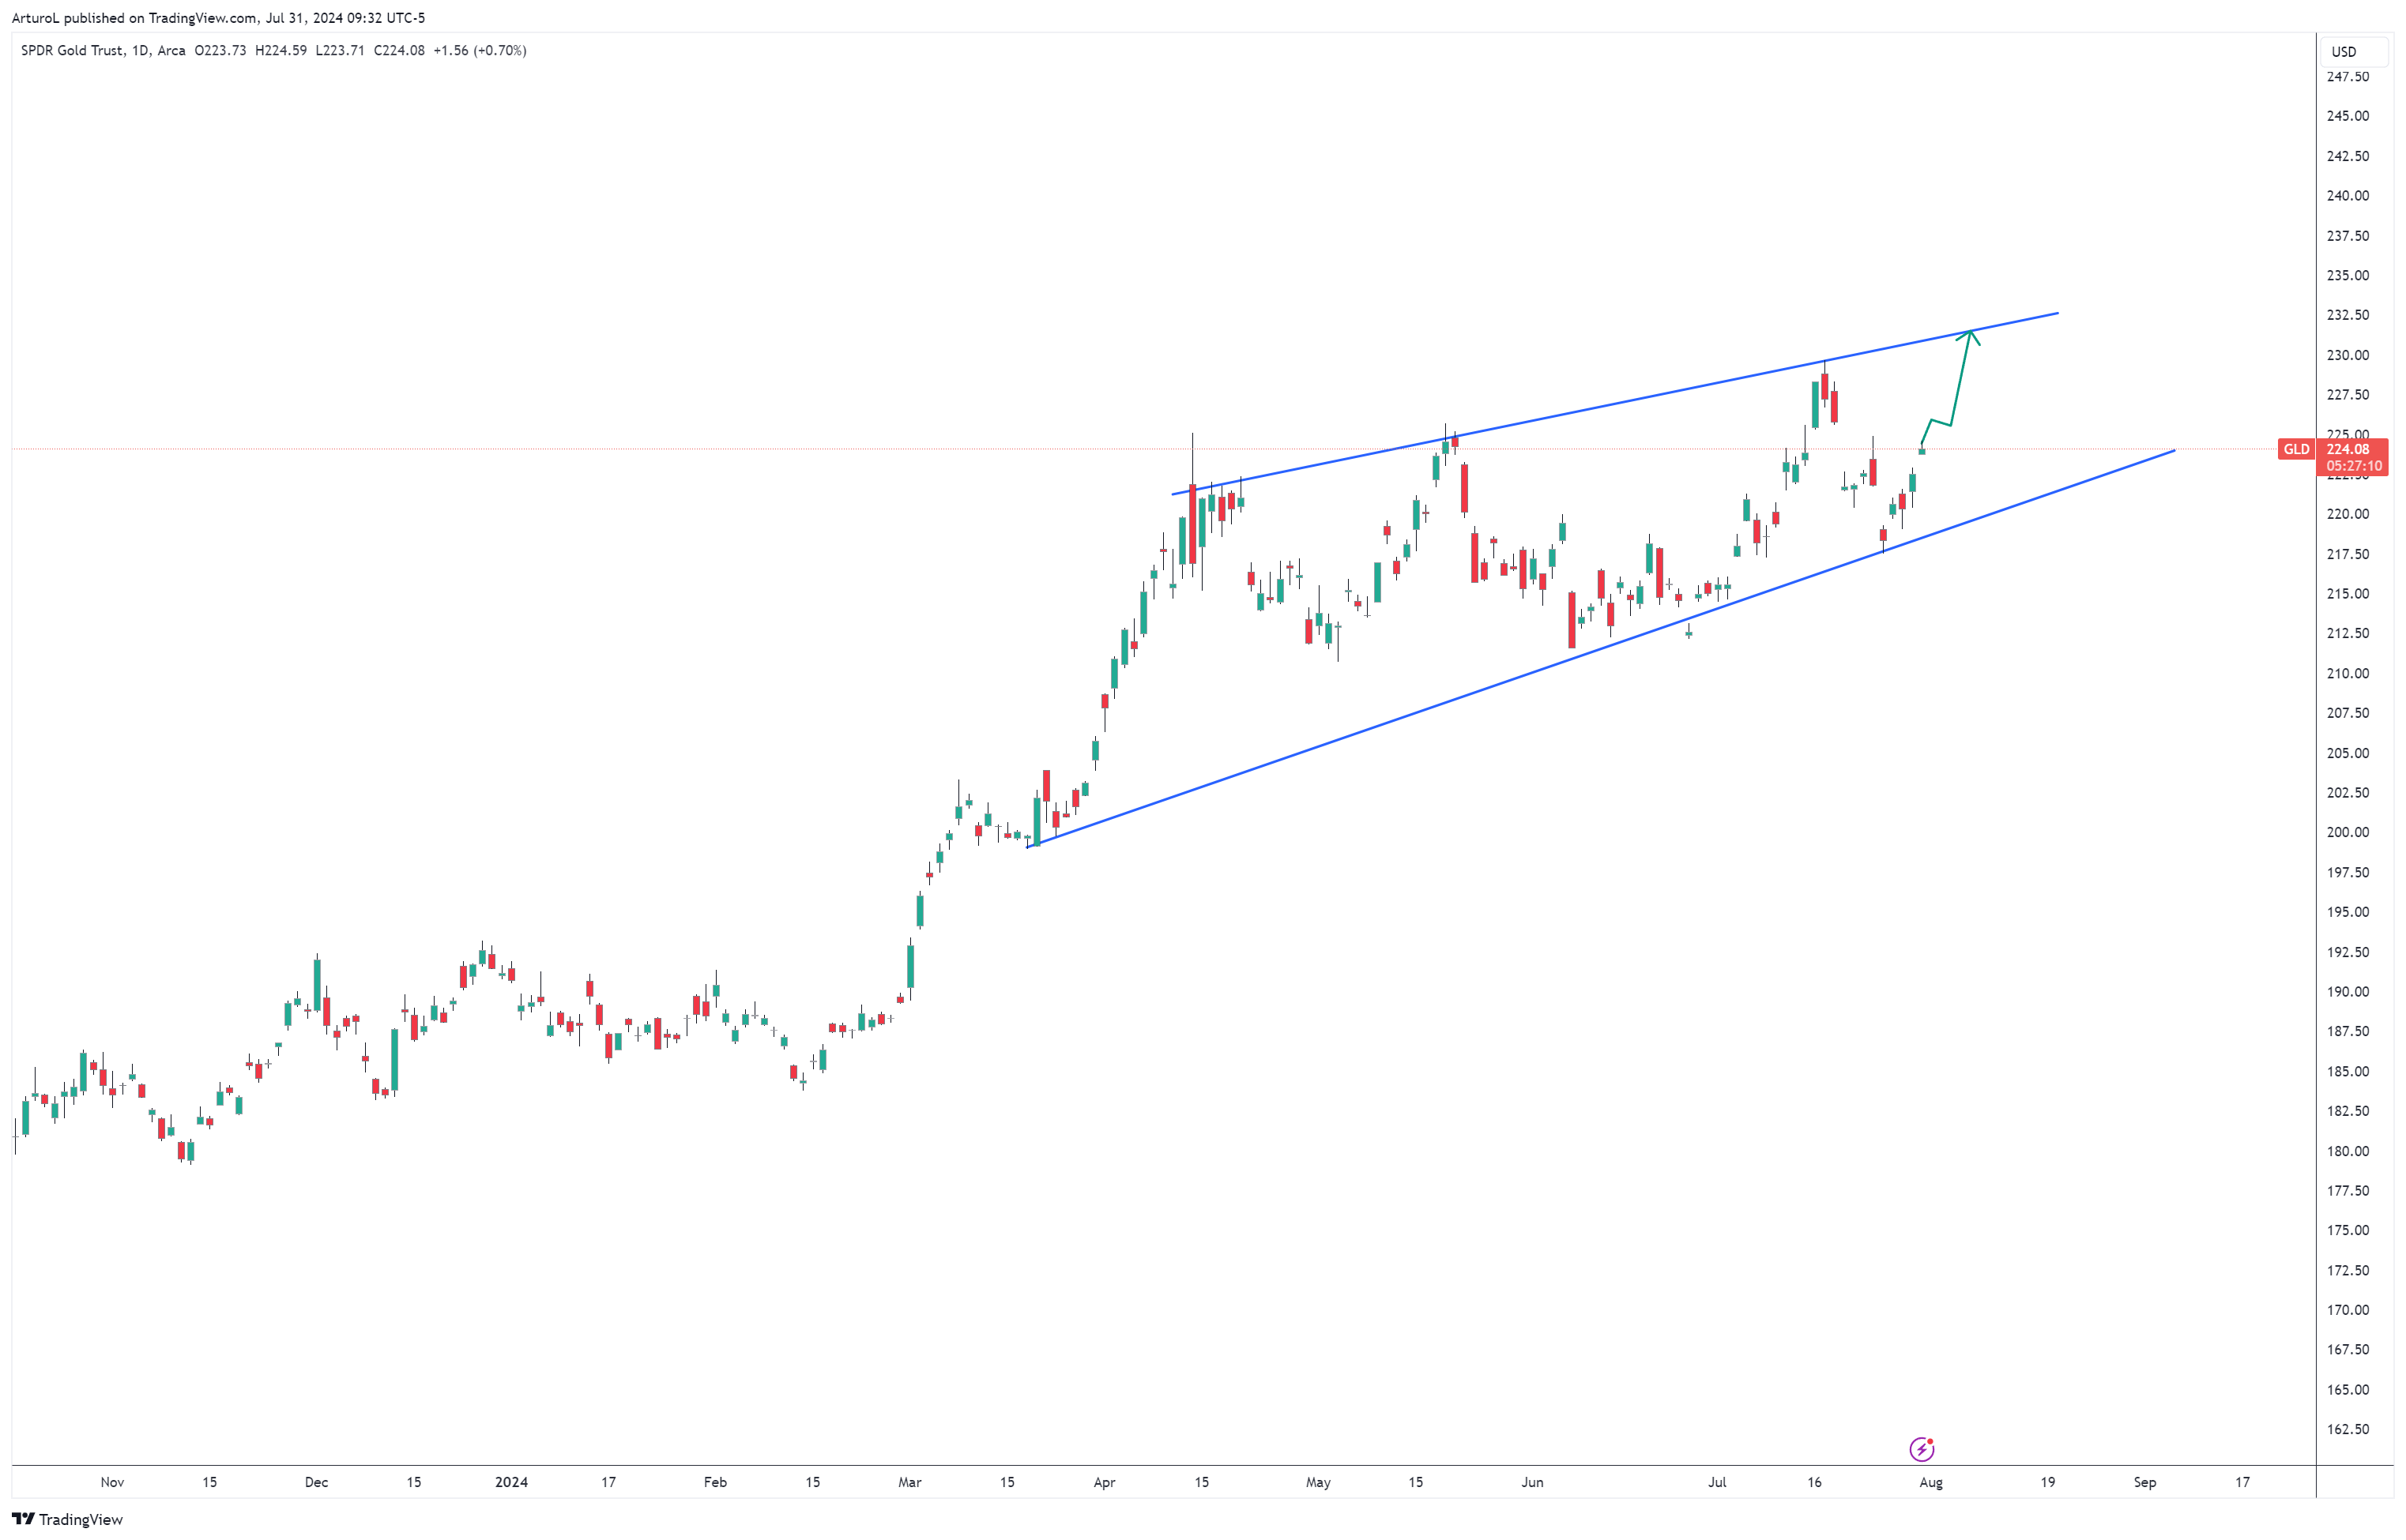Click the 19 date label in August
Image resolution: width=2406 pixels, height=1540 pixels.
click(x=2048, y=1482)
